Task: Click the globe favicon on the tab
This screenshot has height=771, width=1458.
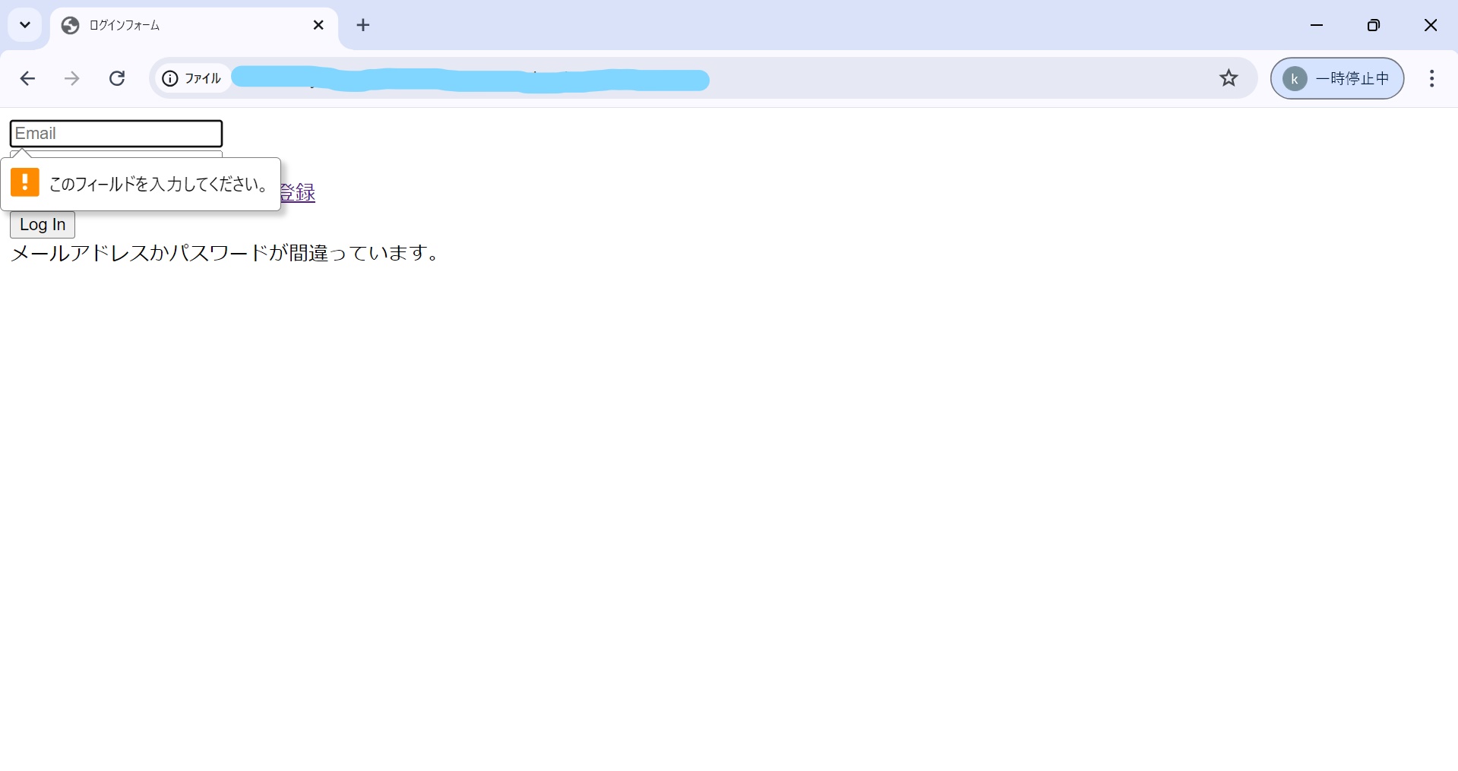Action: [x=70, y=25]
